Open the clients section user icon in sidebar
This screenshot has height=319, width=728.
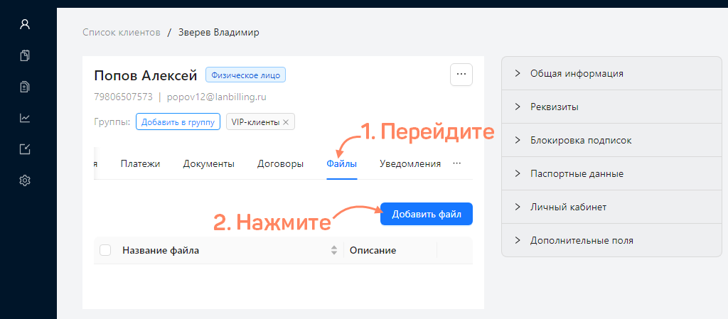point(25,24)
